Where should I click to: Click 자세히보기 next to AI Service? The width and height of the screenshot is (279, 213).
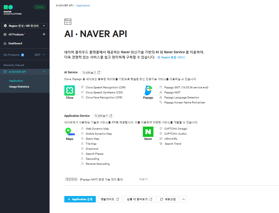(x=91, y=72)
